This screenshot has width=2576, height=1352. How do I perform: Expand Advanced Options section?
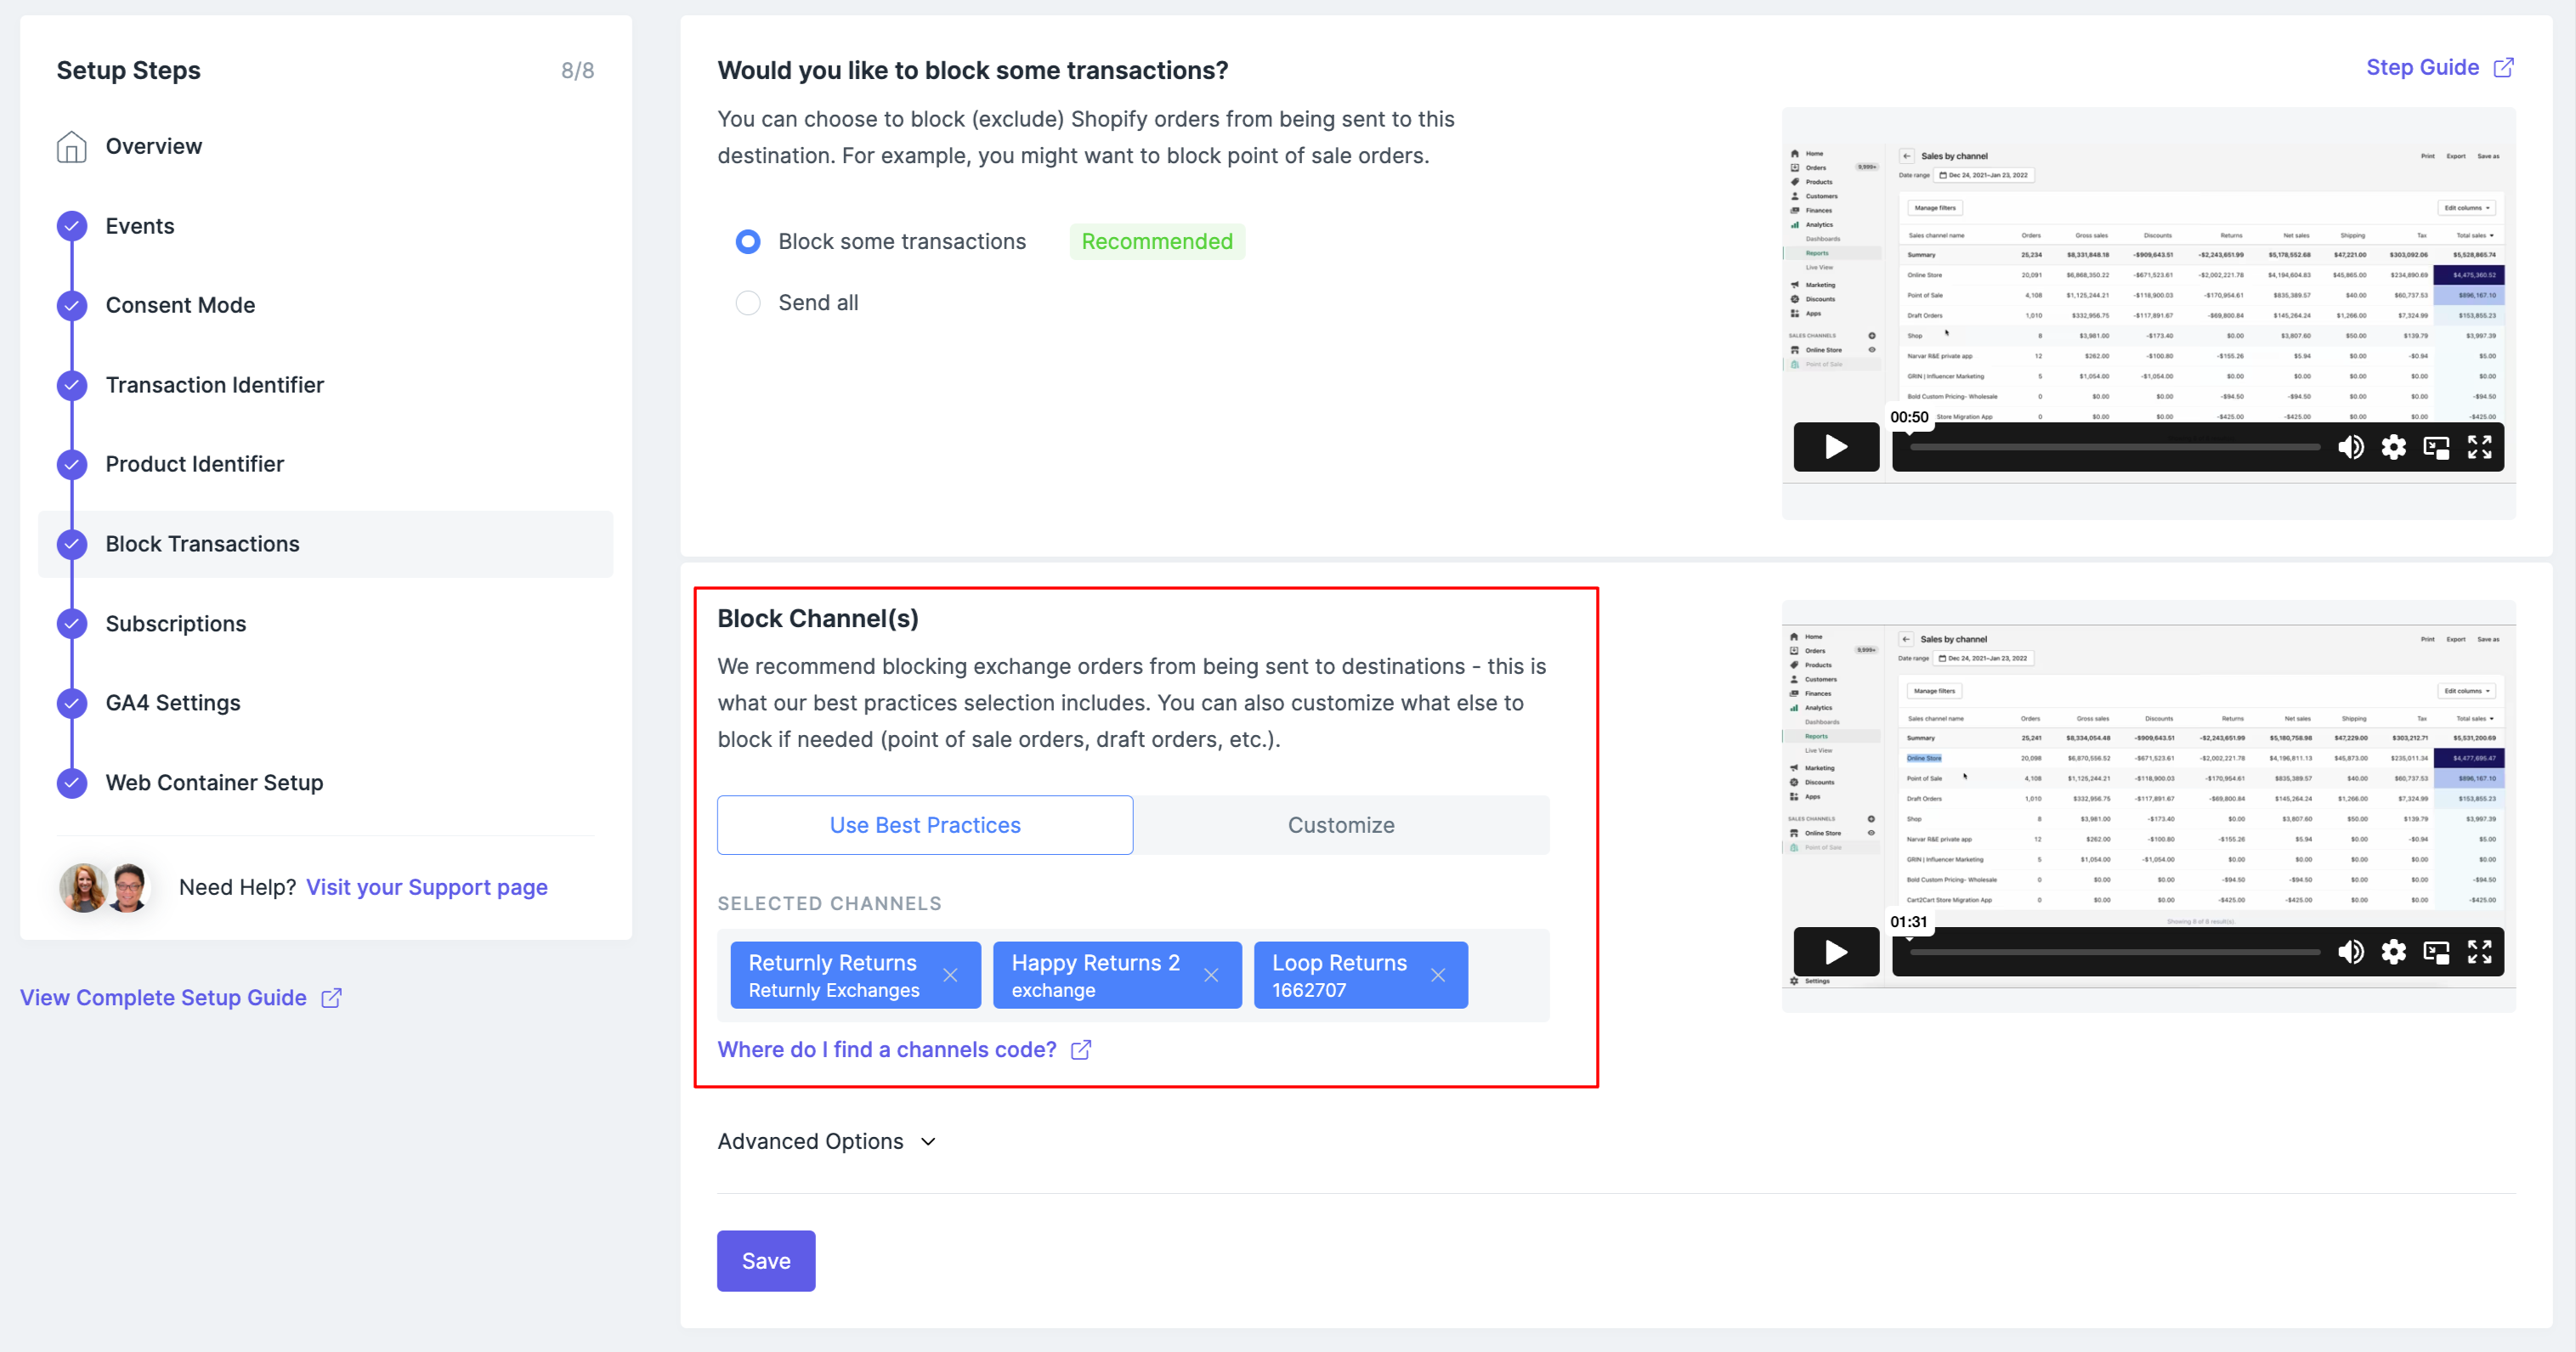[827, 1141]
